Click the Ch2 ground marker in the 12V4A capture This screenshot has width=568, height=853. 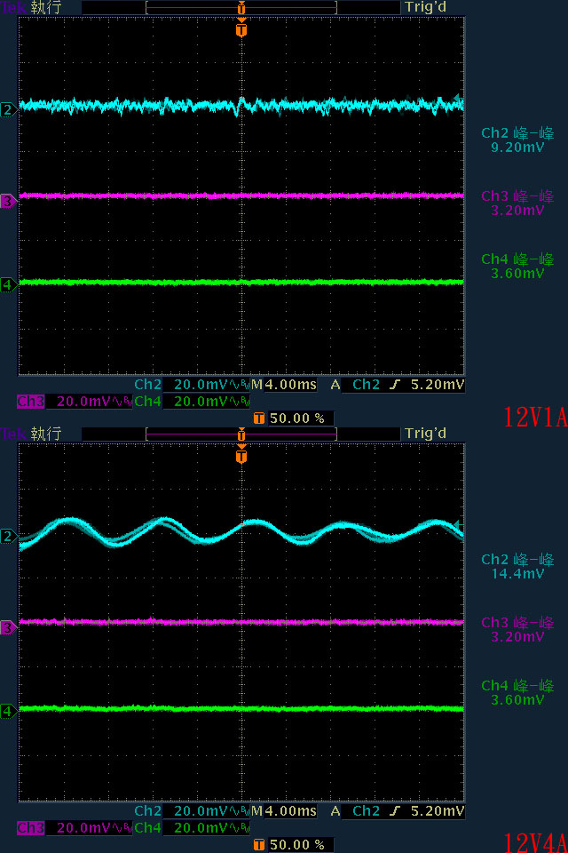(8, 537)
